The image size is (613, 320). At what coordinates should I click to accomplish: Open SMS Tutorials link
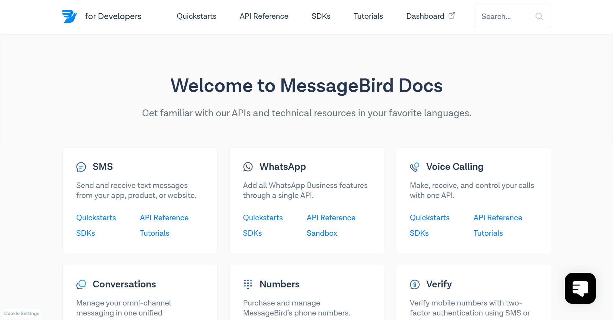(x=155, y=233)
